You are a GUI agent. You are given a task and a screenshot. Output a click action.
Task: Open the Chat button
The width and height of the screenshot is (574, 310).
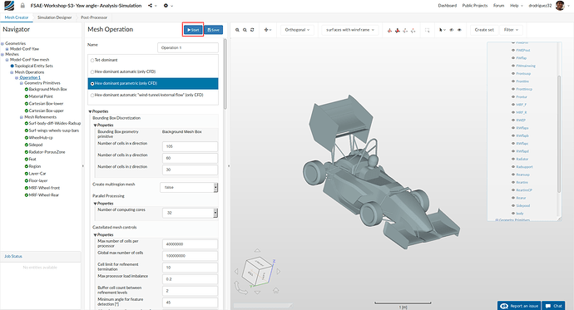[554, 306]
